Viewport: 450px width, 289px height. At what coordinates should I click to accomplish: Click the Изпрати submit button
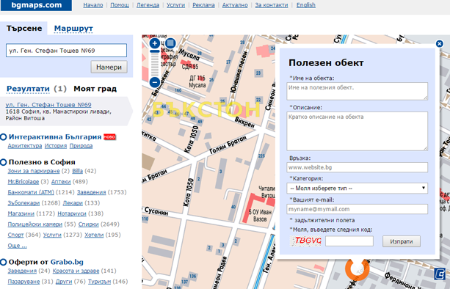[x=402, y=241]
